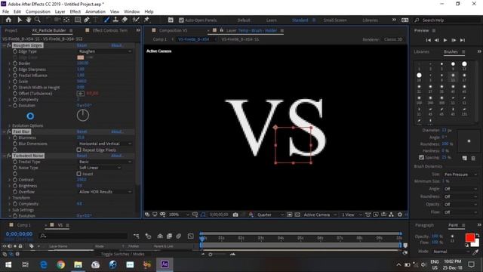The width and height of the screenshot is (483, 272).
Task: Click the eyedropper in Paint panel
Action: point(475,252)
